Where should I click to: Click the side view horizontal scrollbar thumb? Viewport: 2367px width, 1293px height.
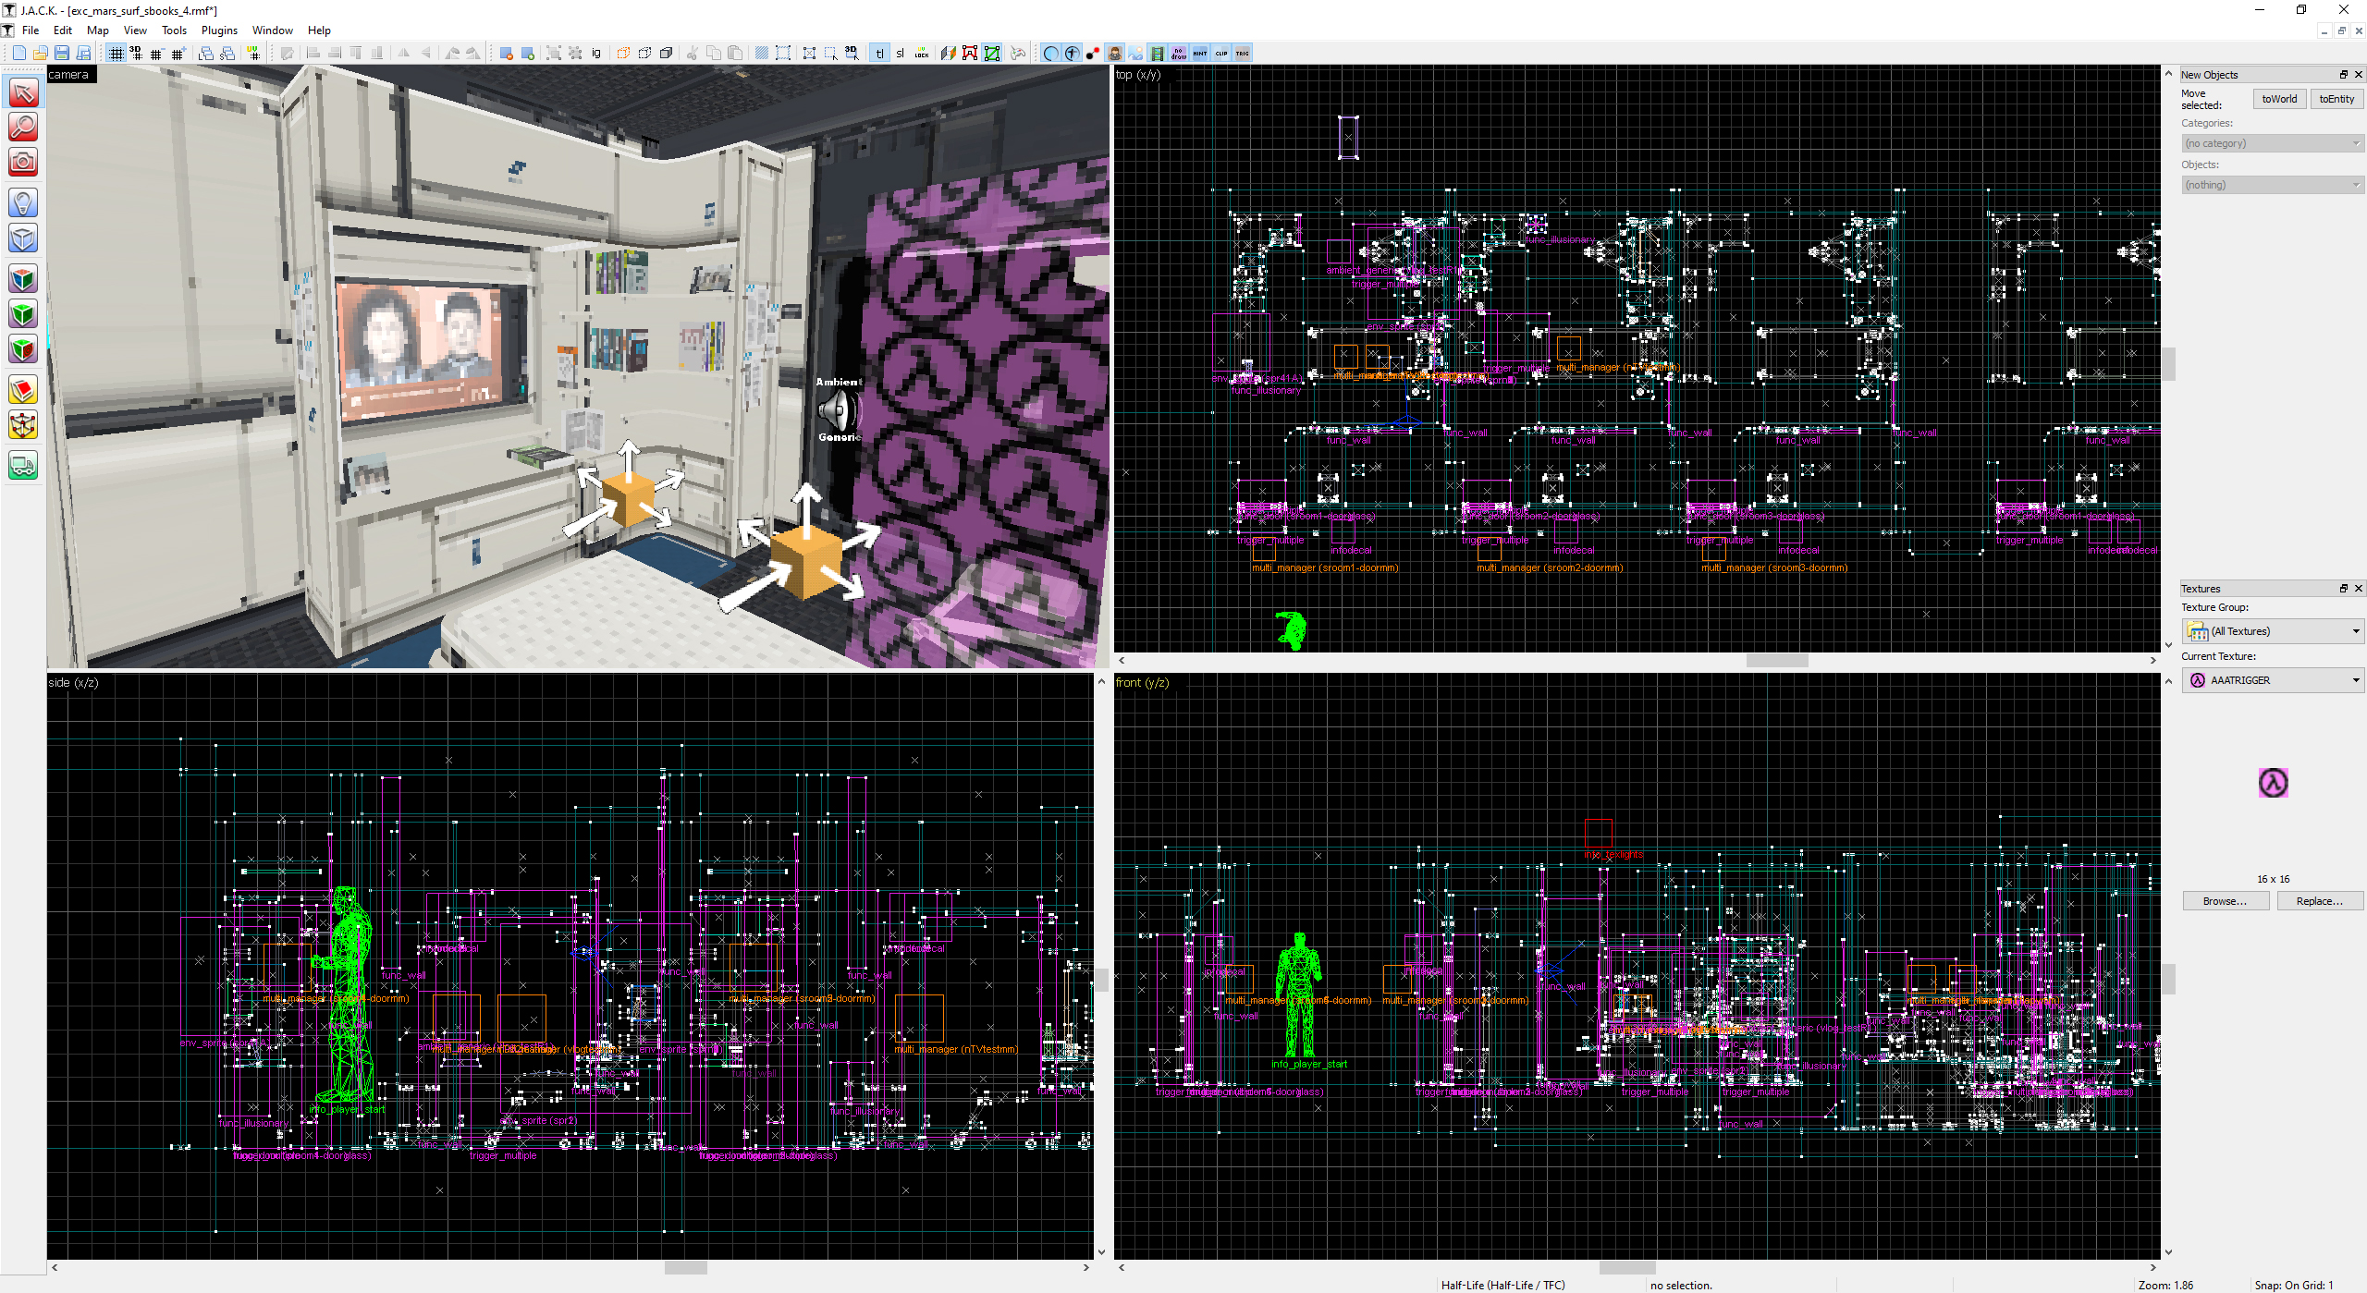pyautogui.click(x=685, y=1267)
